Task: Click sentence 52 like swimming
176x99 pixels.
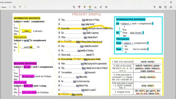Action: click(70, 94)
